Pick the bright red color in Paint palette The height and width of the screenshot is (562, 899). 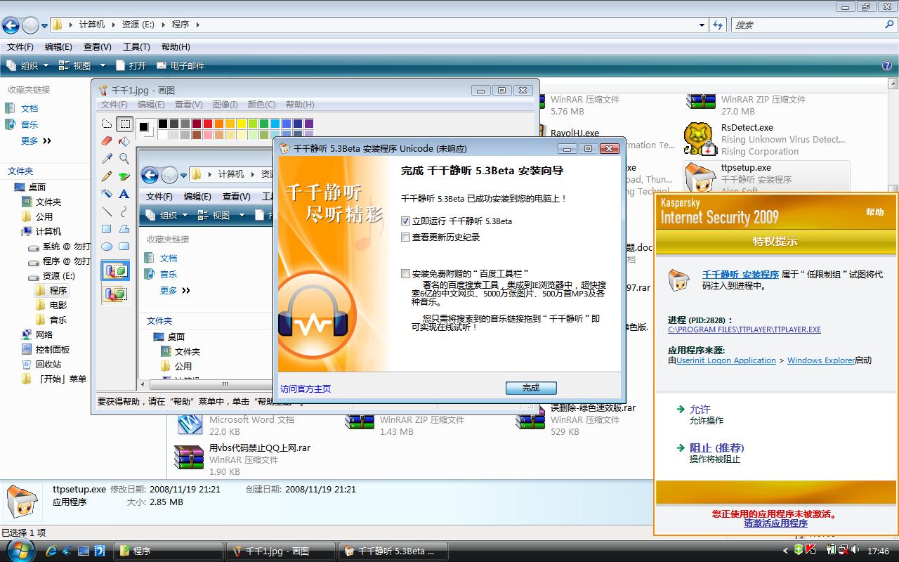[x=208, y=124]
